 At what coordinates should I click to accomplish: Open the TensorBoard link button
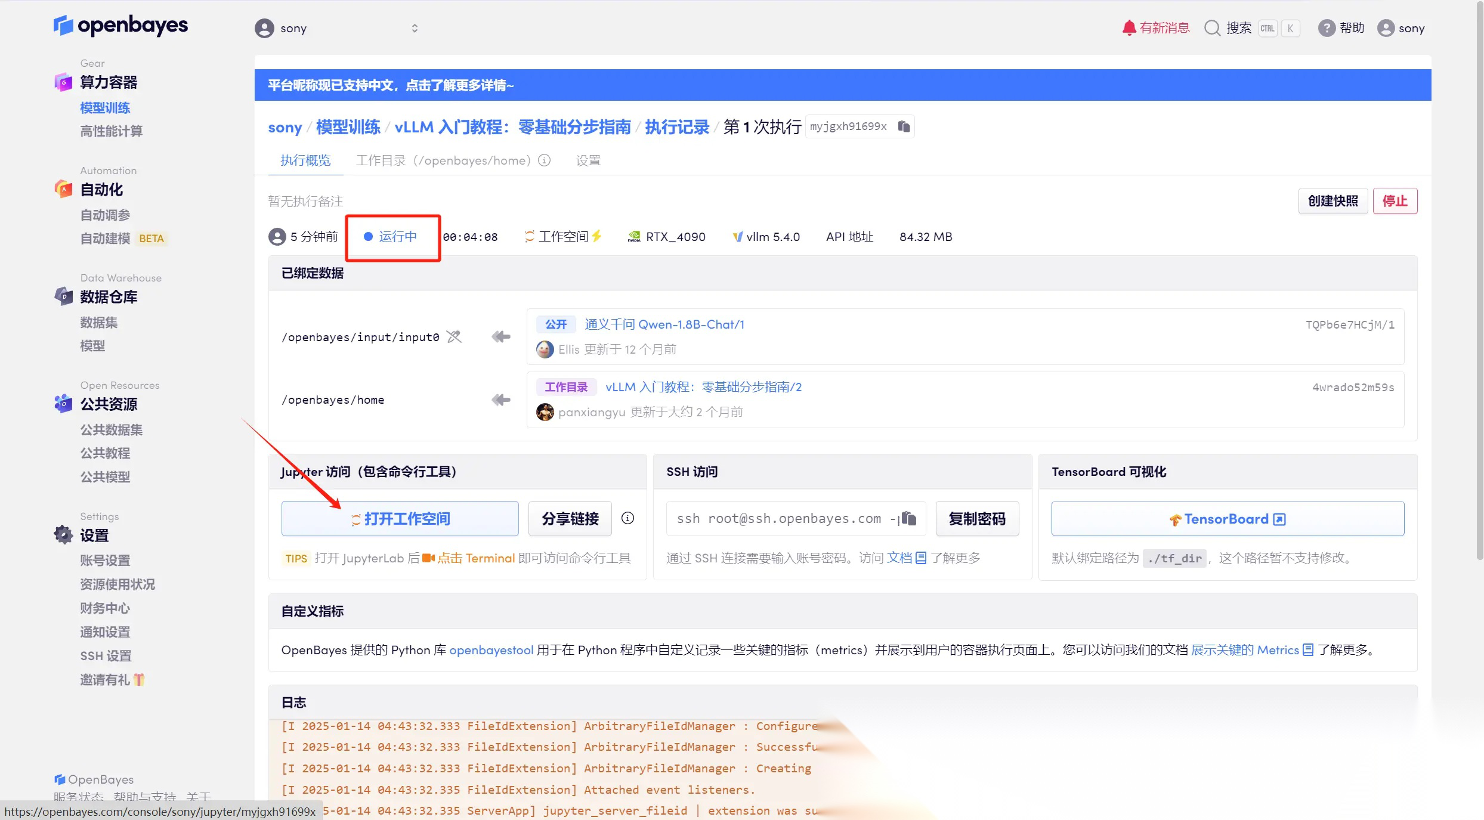click(1227, 519)
